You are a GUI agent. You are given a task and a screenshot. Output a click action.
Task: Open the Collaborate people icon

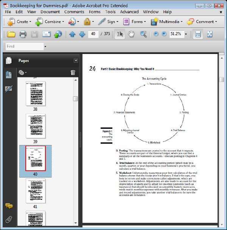[x=72, y=22]
